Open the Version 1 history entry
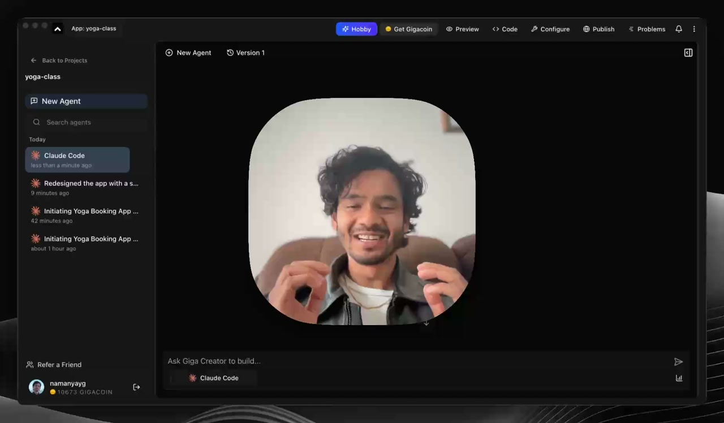Image resolution: width=724 pixels, height=423 pixels. pyautogui.click(x=246, y=53)
